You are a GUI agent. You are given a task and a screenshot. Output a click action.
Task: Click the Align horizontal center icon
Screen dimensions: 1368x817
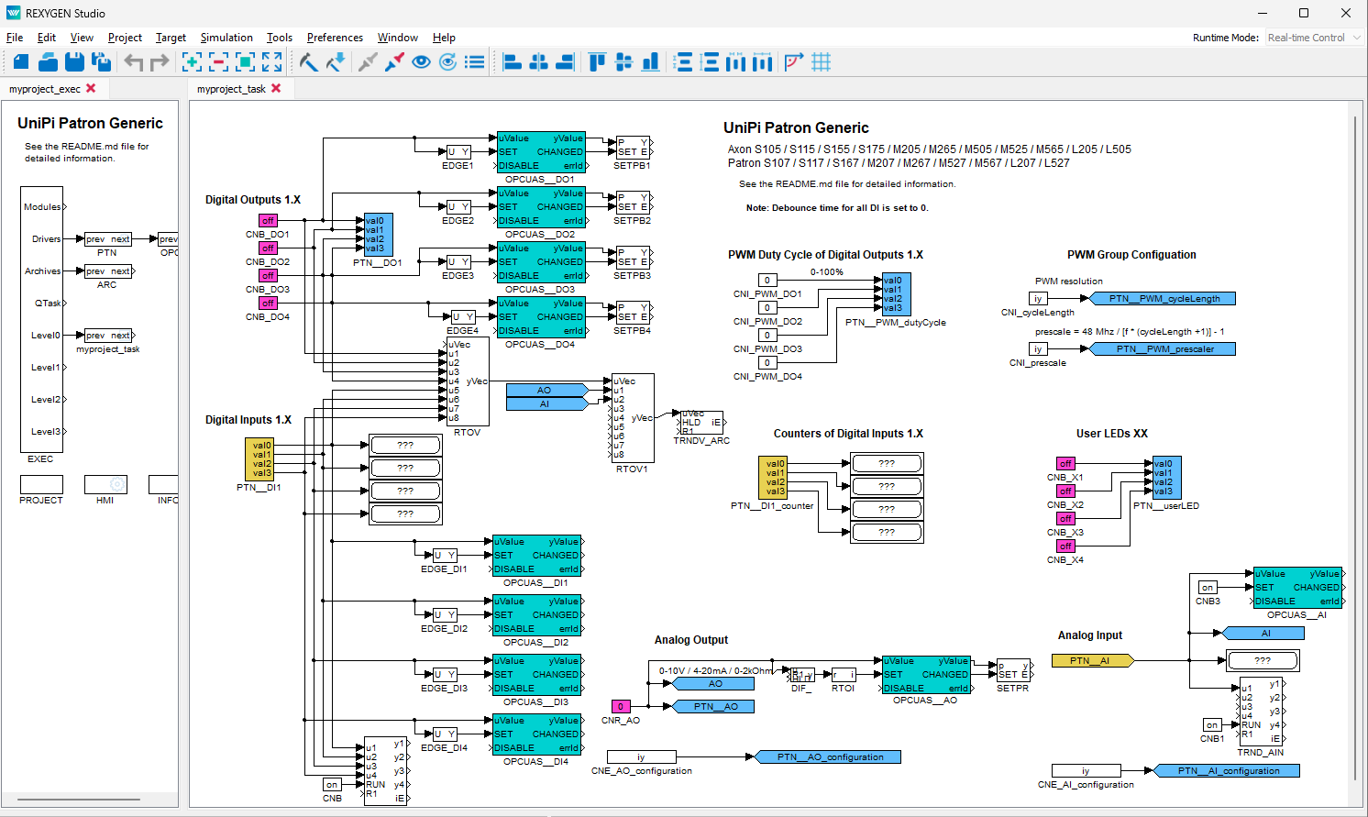pyautogui.click(x=539, y=62)
